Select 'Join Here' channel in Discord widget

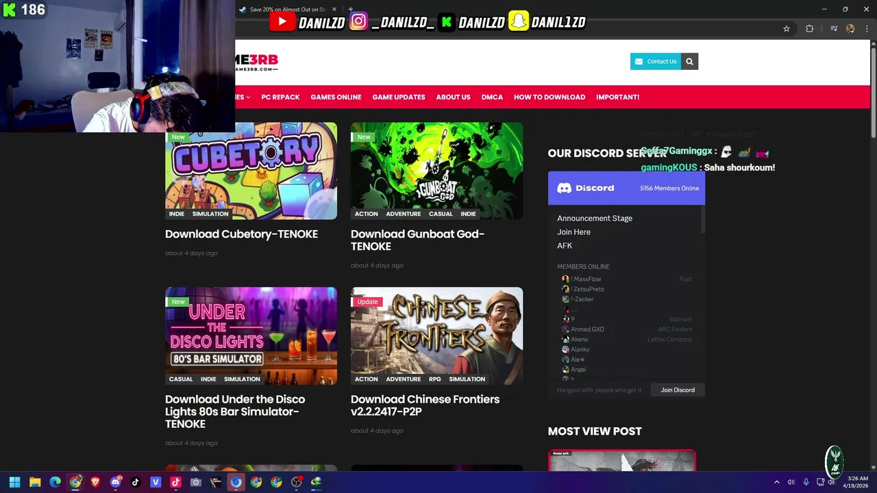click(573, 232)
